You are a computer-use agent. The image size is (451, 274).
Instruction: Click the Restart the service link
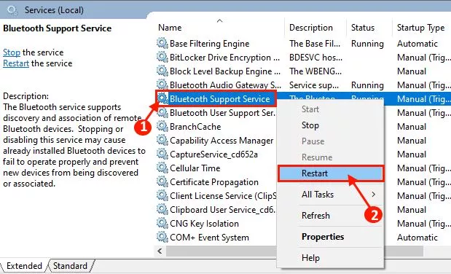pyautogui.click(x=16, y=63)
